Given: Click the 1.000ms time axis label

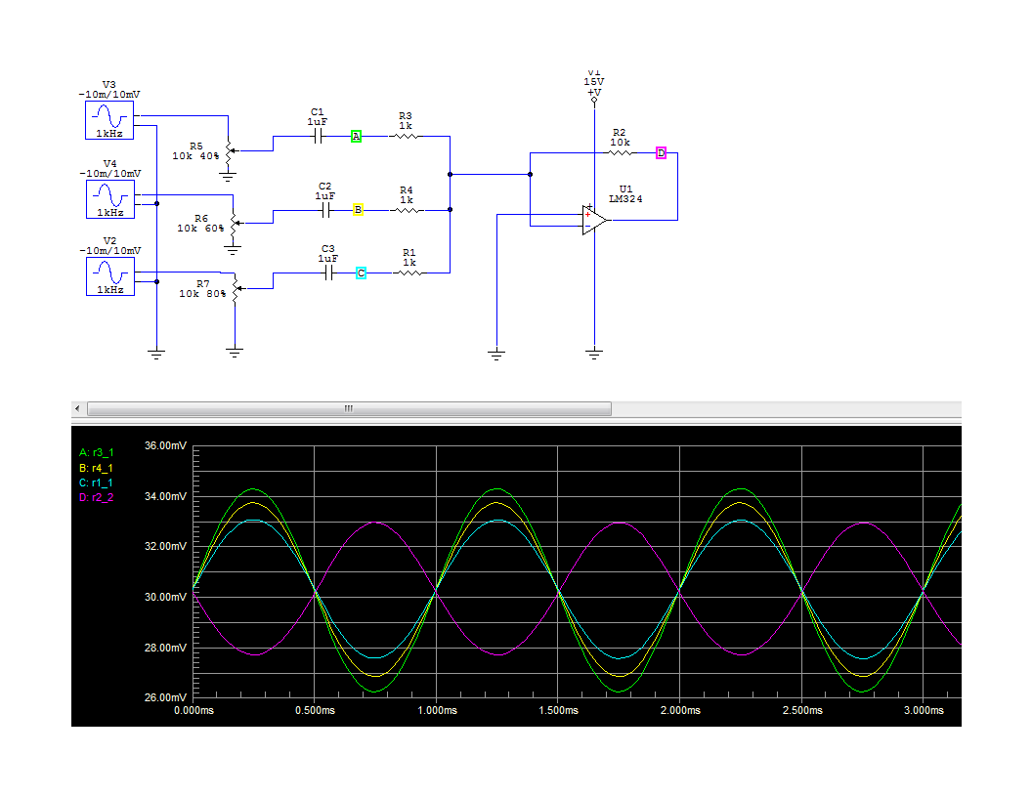Looking at the screenshot, I should 437,710.
